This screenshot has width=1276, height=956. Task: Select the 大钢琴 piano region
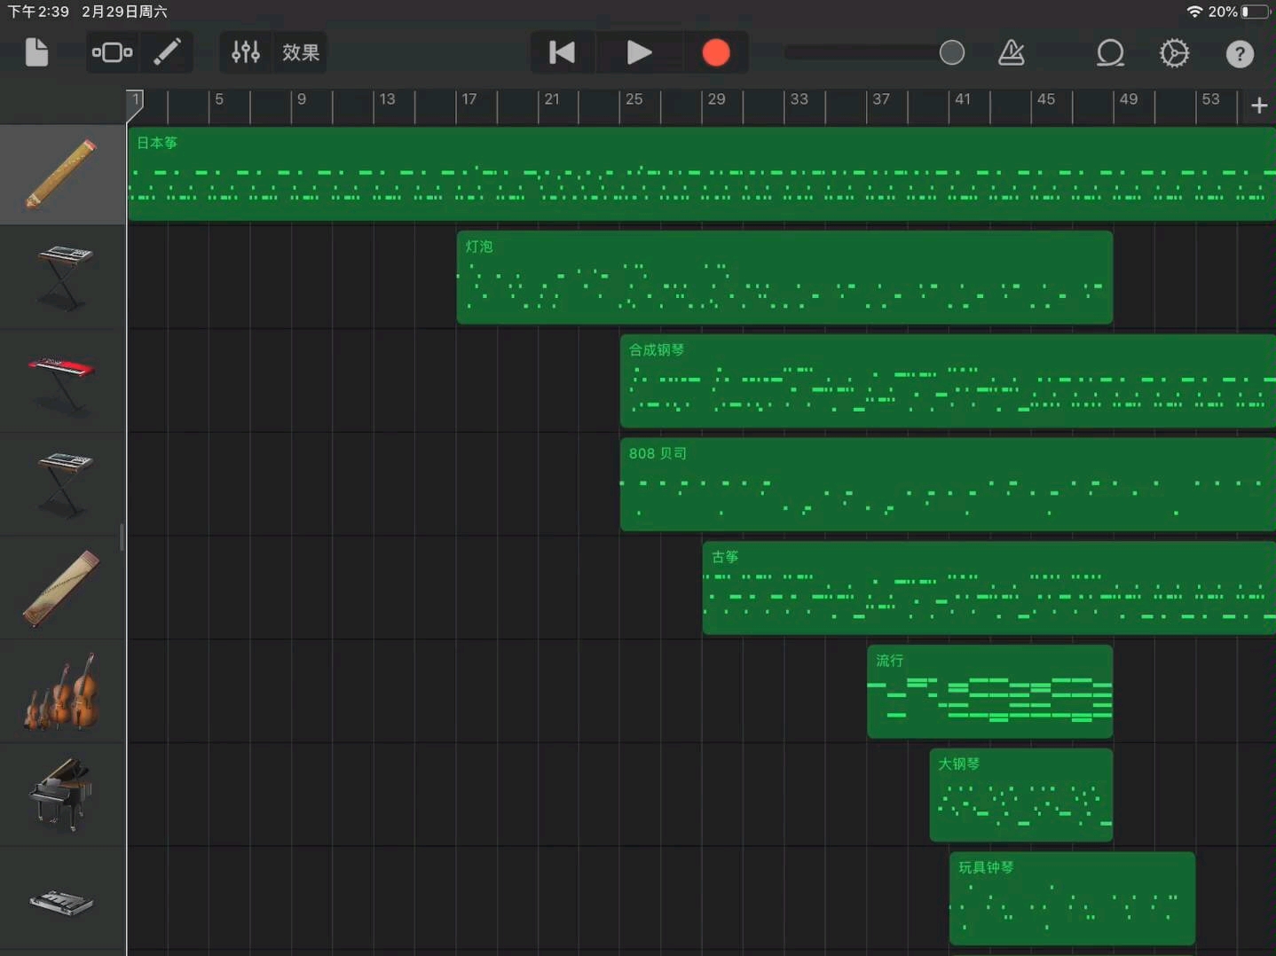click(x=1020, y=795)
